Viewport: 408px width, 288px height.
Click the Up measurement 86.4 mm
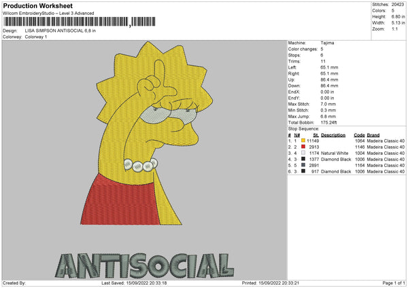[329, 79]
